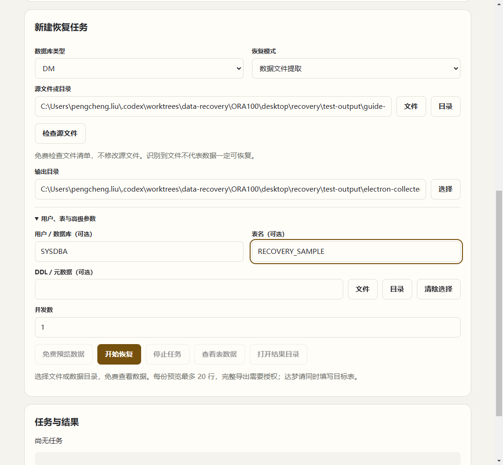The image size is (503, 465).
Task: Click the 目录 button beside 源文件或目录
Action: tap(446, 106)
